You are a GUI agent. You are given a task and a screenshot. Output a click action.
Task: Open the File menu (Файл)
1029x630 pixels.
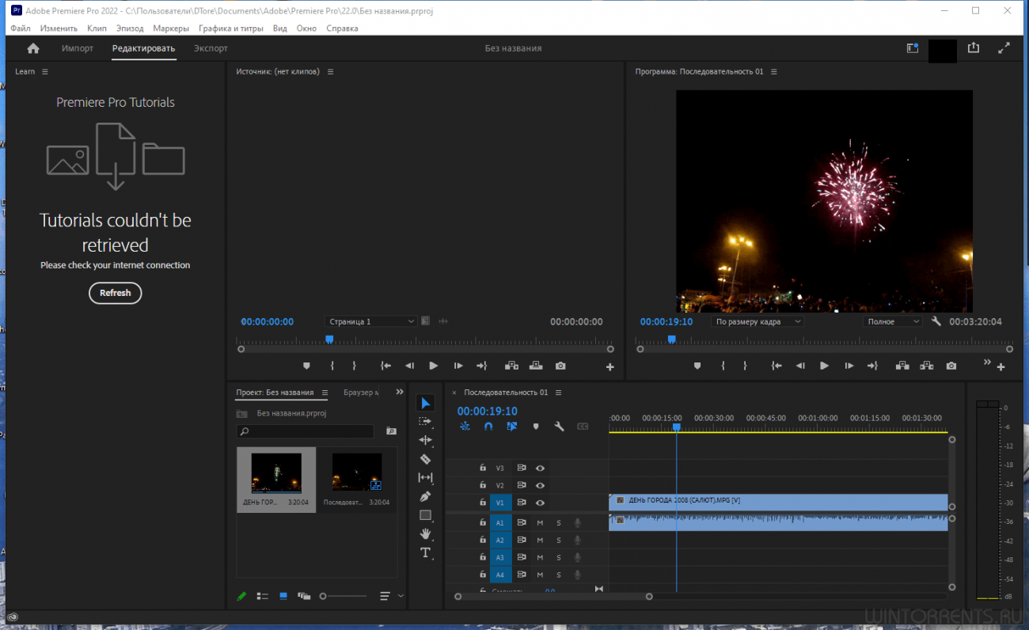21,28
